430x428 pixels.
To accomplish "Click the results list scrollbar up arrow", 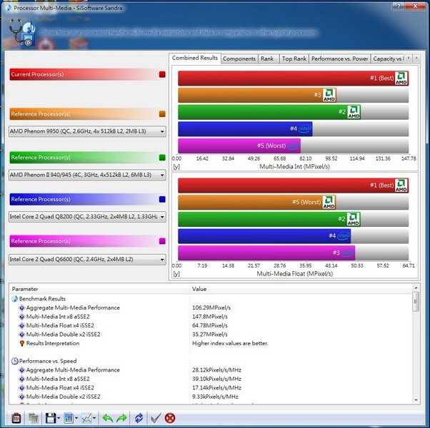I will (x=416, y=287).
